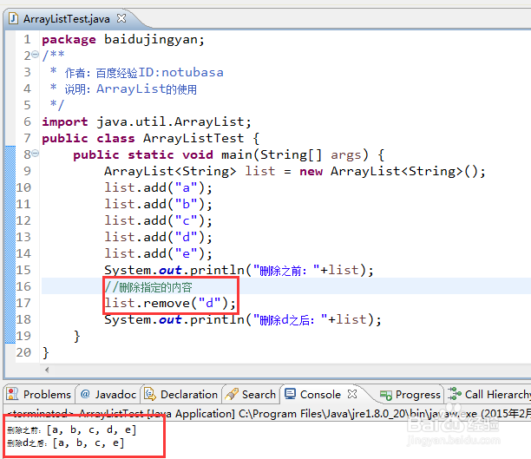
Task: Click the 'void' keyword on line 8
Action: point(198,154)
